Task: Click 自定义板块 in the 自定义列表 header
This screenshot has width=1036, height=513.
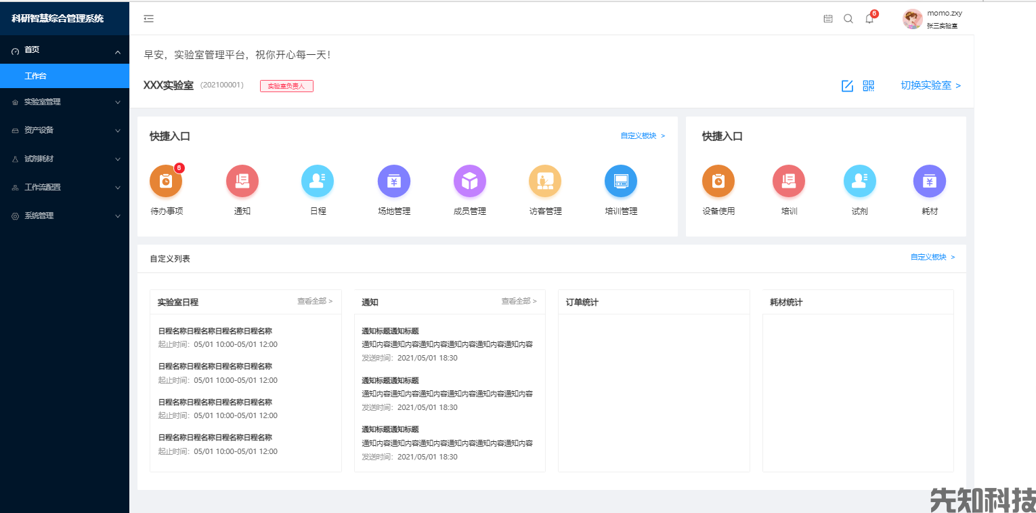Action: 932,257
